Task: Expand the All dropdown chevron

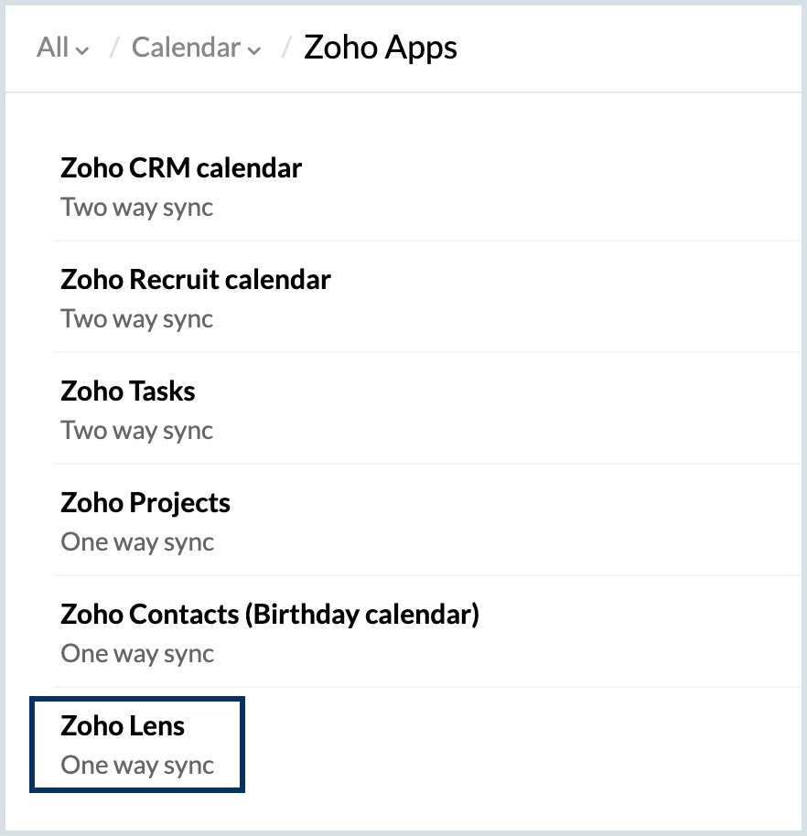Action: coord(83,50)
